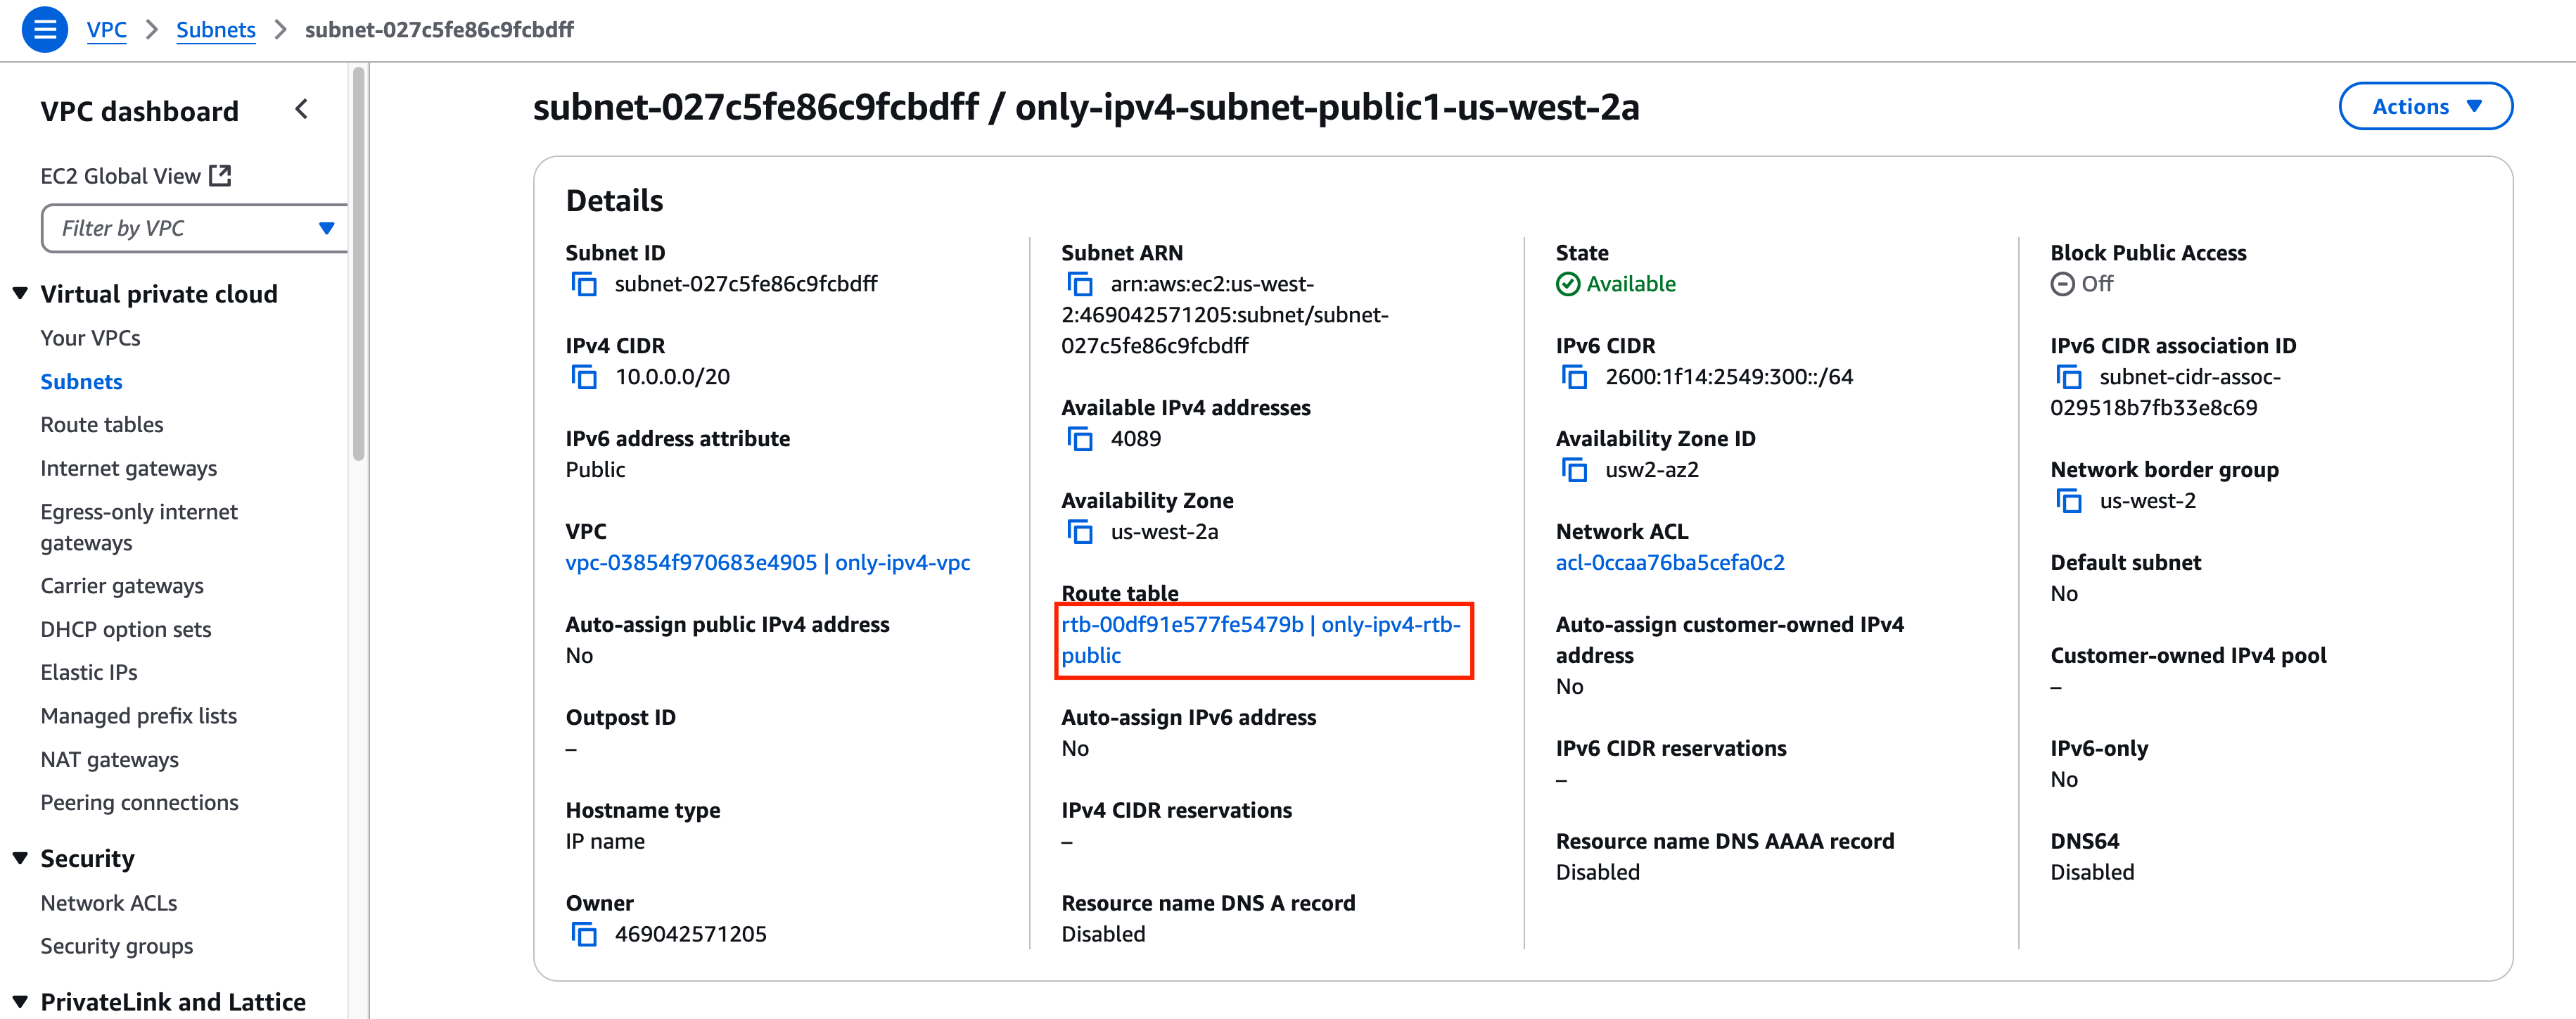Viewport: 2576px width, 1019px height.
Task: Click the acl-0ccaa76ba5cefa0c2 Network ACL link
Action: pos(1669,562)
